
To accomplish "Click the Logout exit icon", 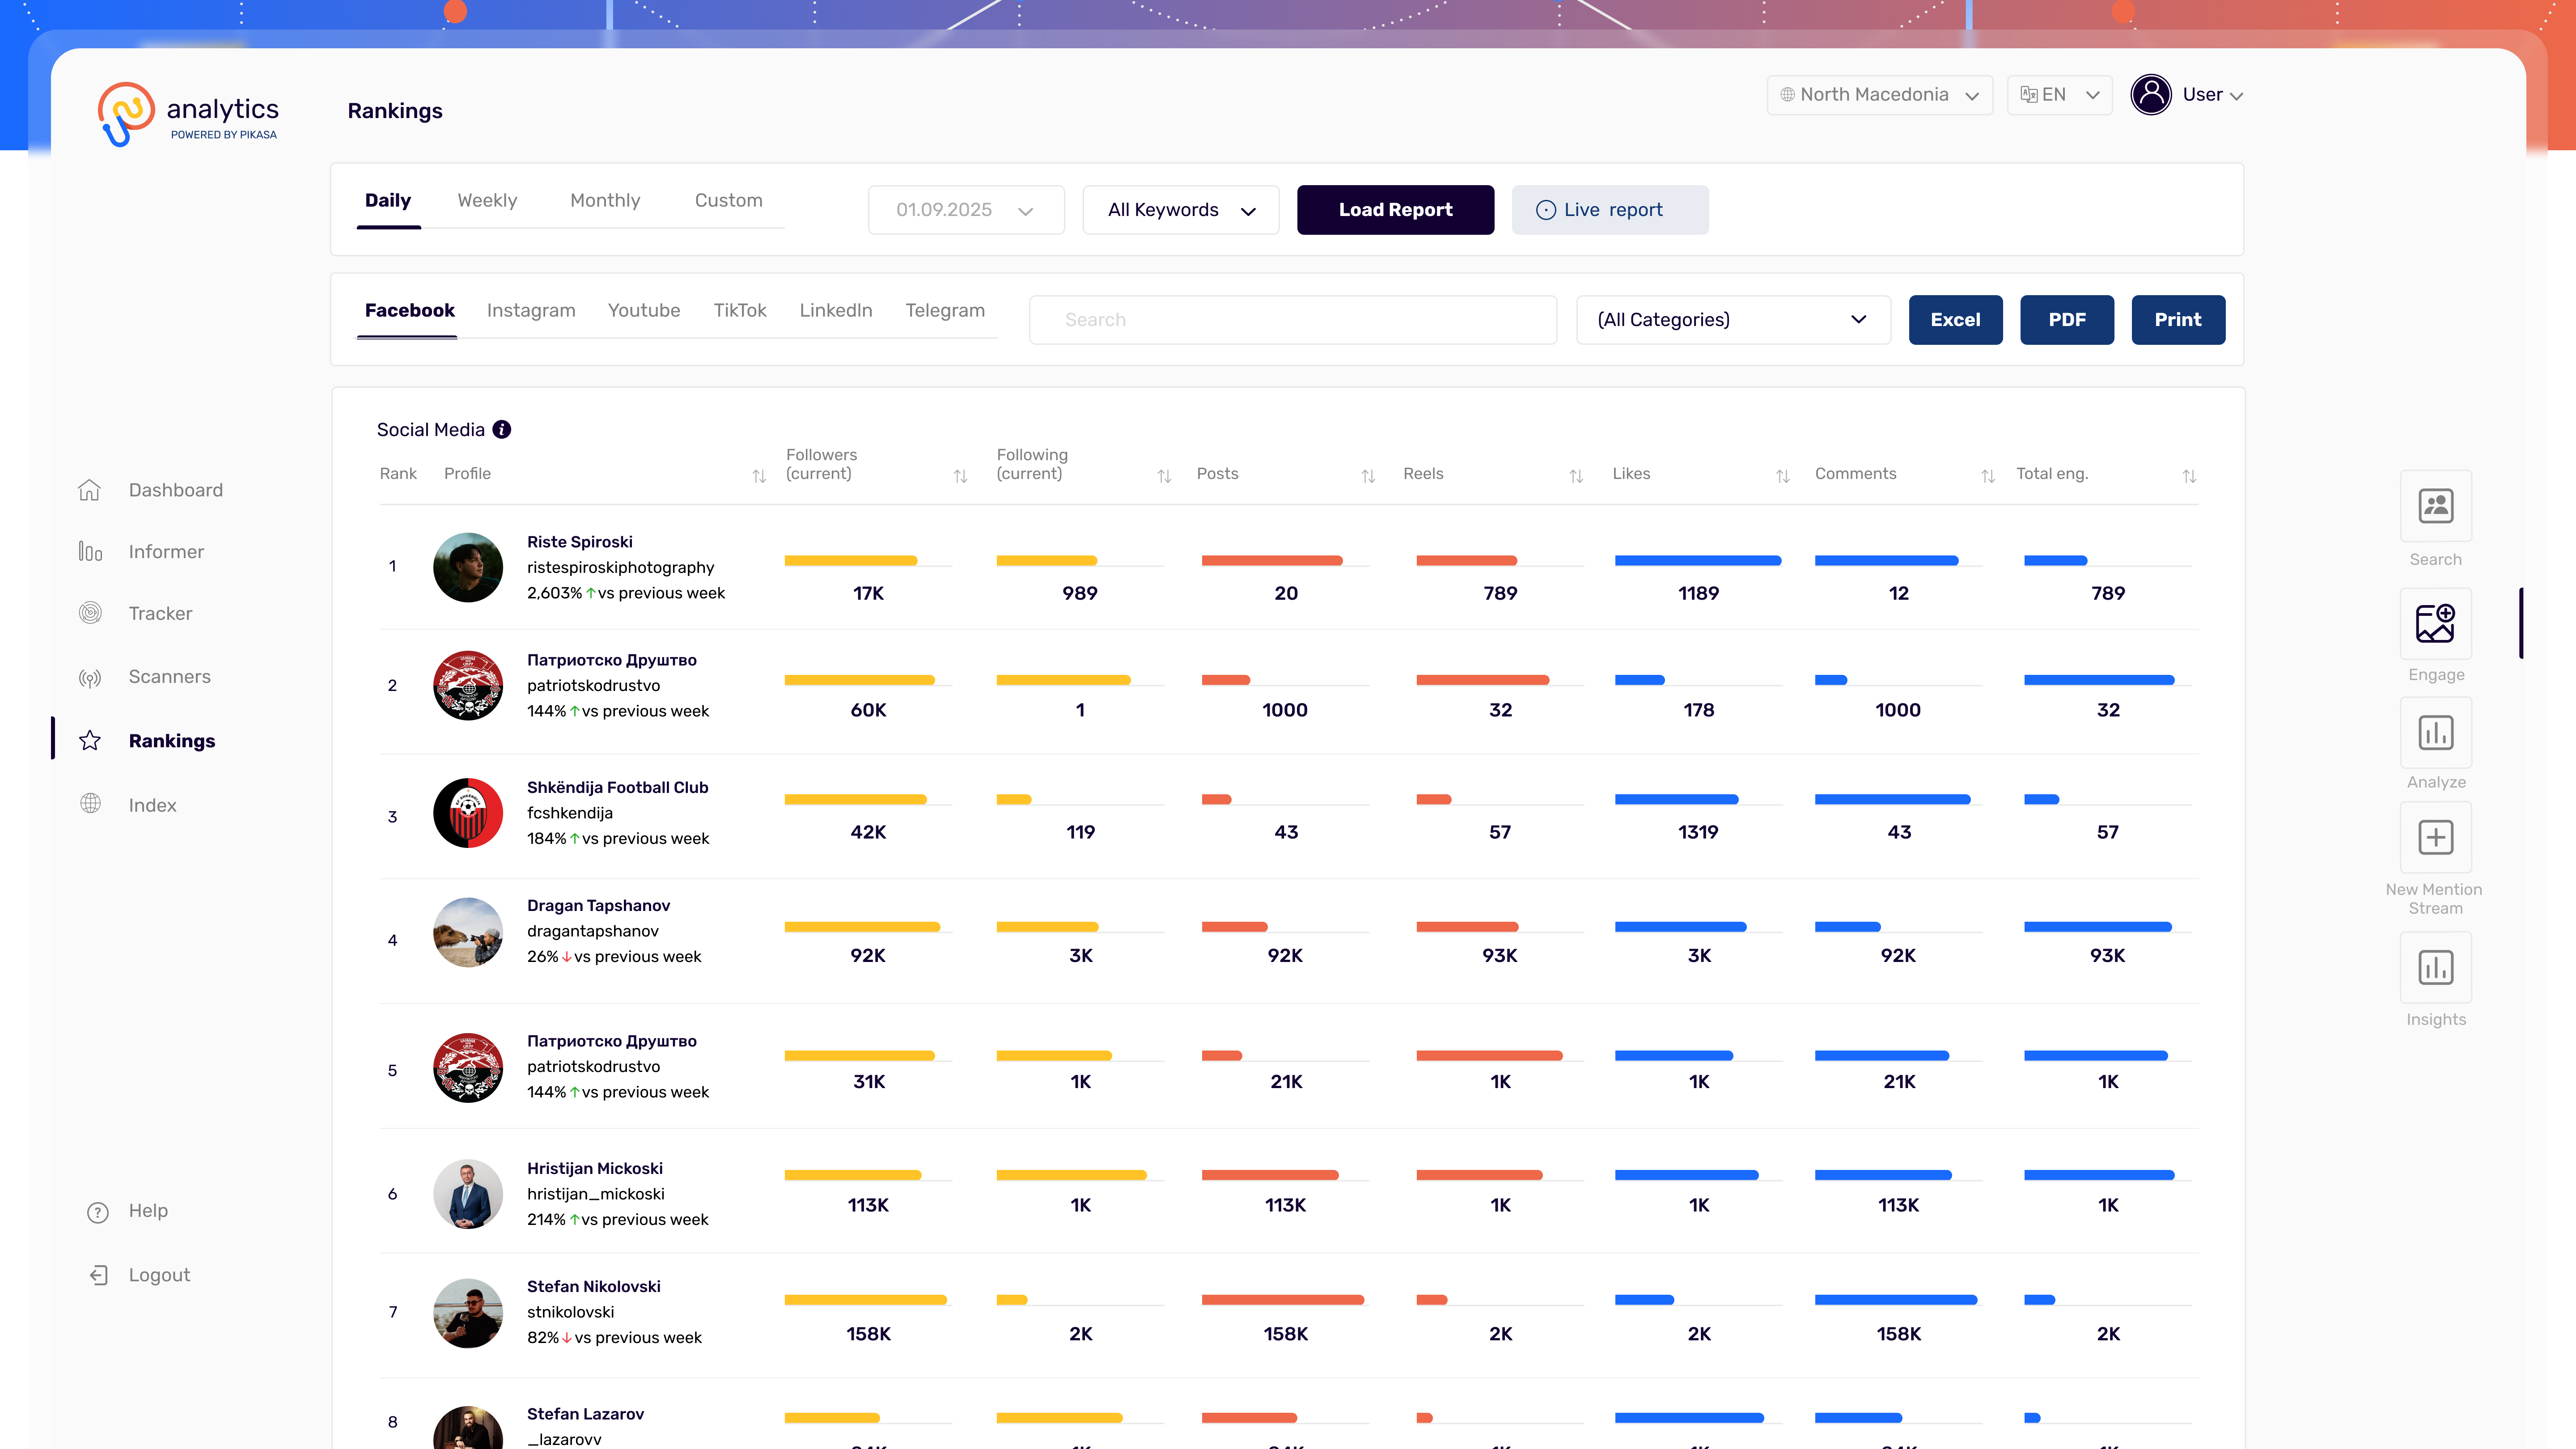I will [x=98, y=1275].
